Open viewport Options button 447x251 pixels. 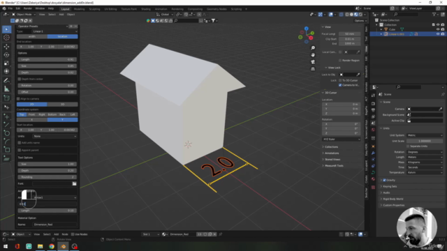360,20
